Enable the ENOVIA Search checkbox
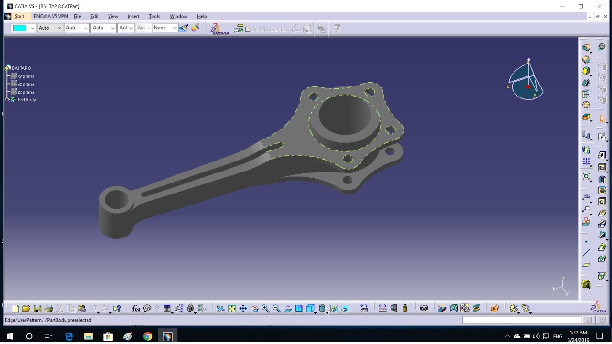This screenshot has height=344, width=612. click(248, 29)
